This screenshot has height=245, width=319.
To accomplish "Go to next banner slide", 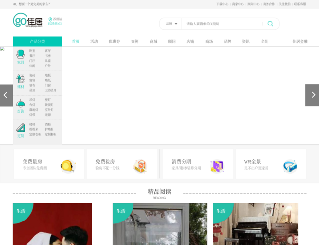I will coord(312,95).
